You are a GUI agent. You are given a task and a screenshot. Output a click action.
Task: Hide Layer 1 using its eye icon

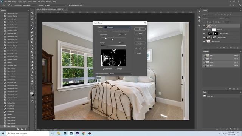click(x=204, y=26)
